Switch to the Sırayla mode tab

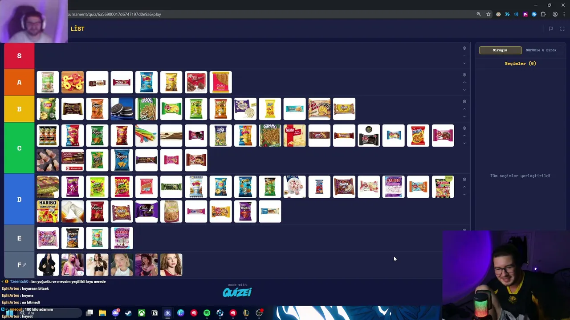pyautogui.click(x=500, y=50)
